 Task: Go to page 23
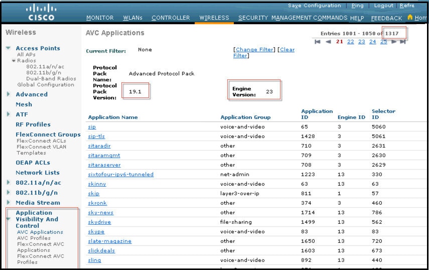pyautogui.click(x=362, y=42)
